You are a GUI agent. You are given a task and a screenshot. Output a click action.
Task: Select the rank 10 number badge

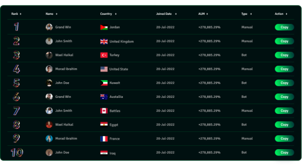pos(17,152)
